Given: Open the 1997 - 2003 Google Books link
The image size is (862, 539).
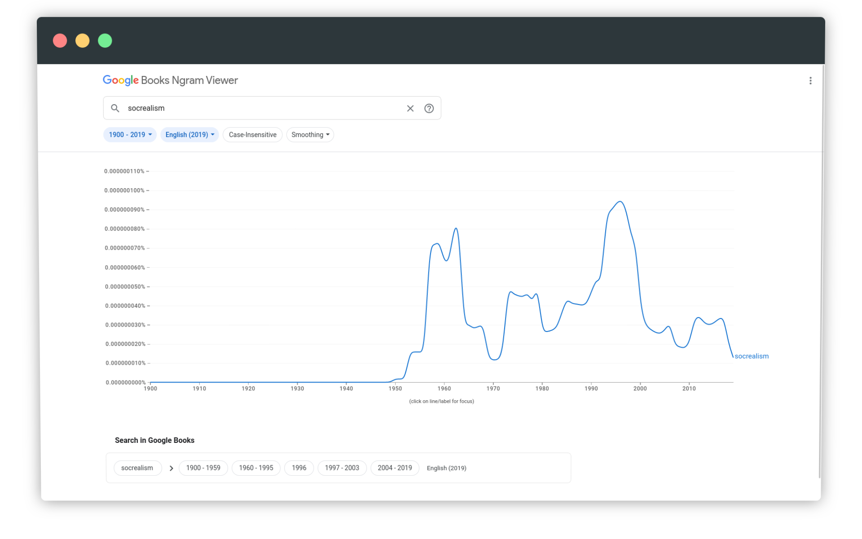Looking at the screenshot, I should pos(342,468).
